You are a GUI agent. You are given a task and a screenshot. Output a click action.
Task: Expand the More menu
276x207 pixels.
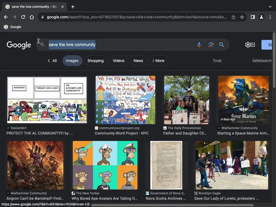(x=158, y=61)
